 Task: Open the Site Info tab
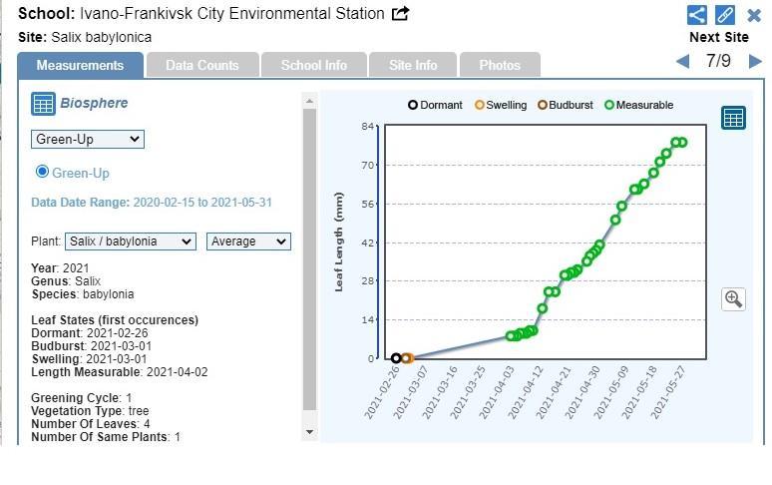pyautogui.click(x=413, y=65)
